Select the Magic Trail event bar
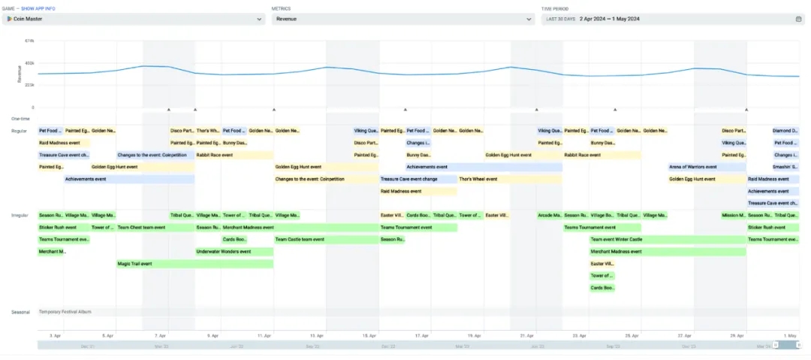This screenshot has height=360, width=811. (x=194, y=264)
